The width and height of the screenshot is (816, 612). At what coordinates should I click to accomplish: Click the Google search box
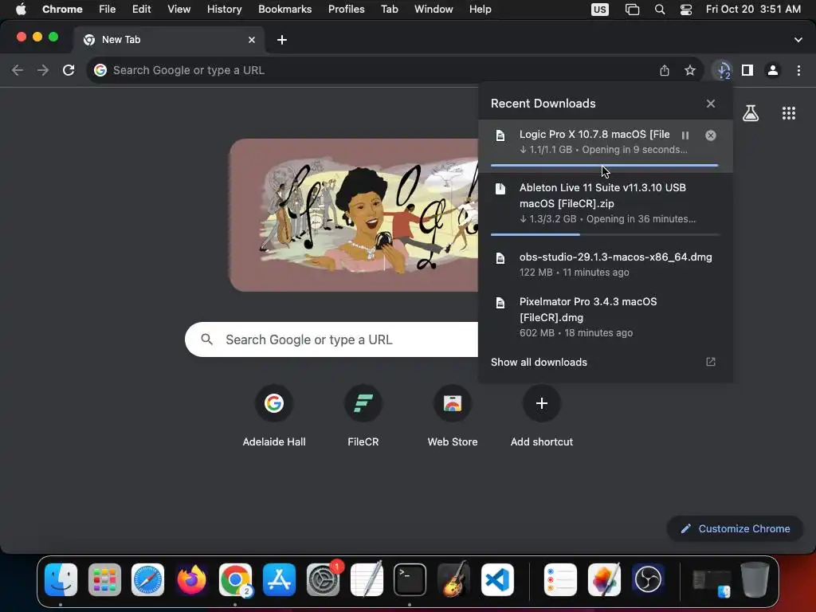331,339
